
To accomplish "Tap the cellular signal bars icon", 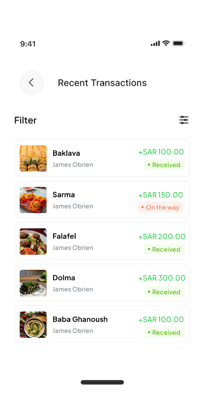I will click(155, 43).
